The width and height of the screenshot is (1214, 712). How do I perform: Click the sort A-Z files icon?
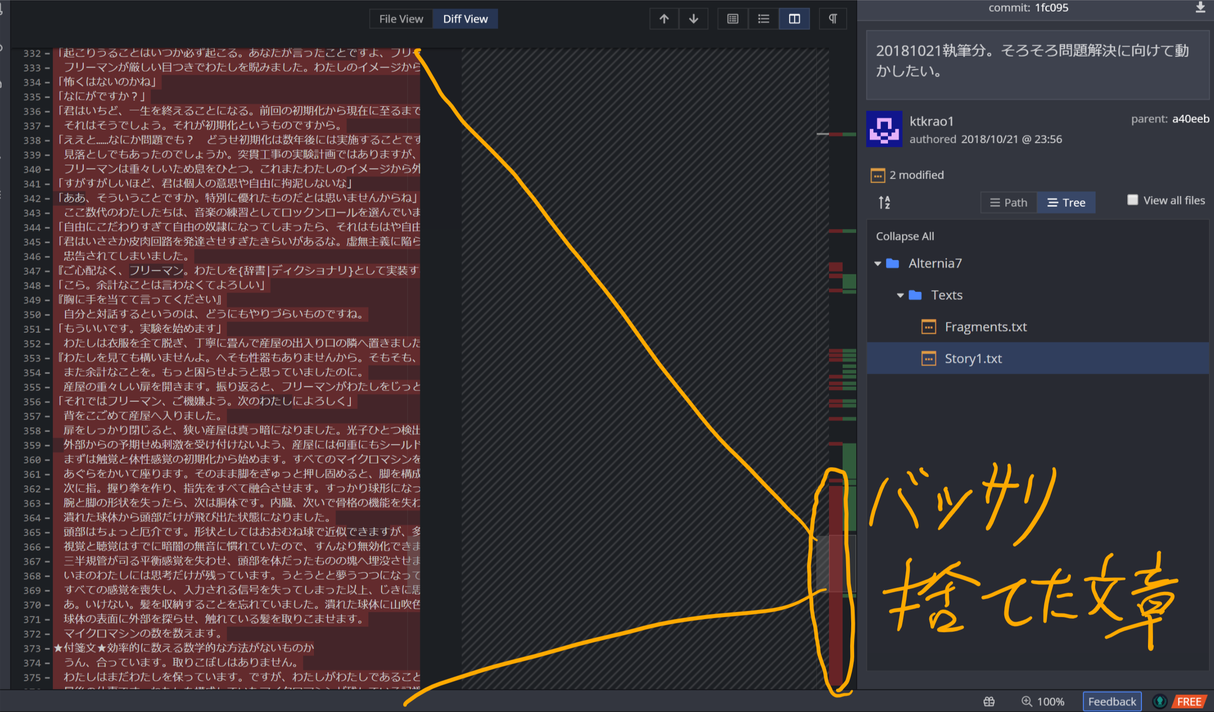(884, 203)
